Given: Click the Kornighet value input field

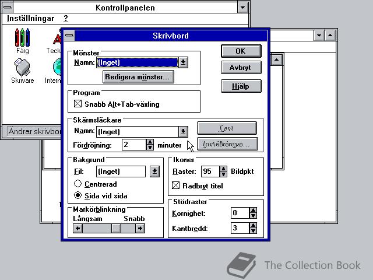Looking at the screenshot, I should coord(240,213).
